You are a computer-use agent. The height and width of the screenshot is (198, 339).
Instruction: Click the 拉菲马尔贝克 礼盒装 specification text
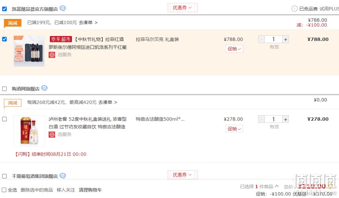157,39
